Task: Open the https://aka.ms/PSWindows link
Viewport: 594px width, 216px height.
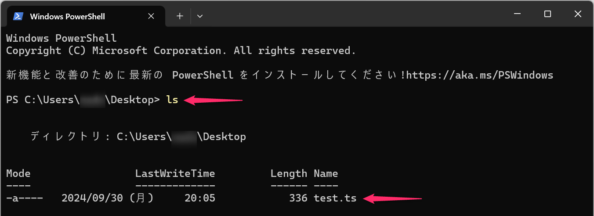Action: 479,75
